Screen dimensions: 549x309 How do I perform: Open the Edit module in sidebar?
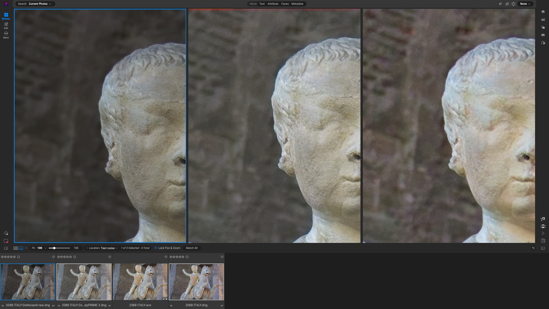6,25
